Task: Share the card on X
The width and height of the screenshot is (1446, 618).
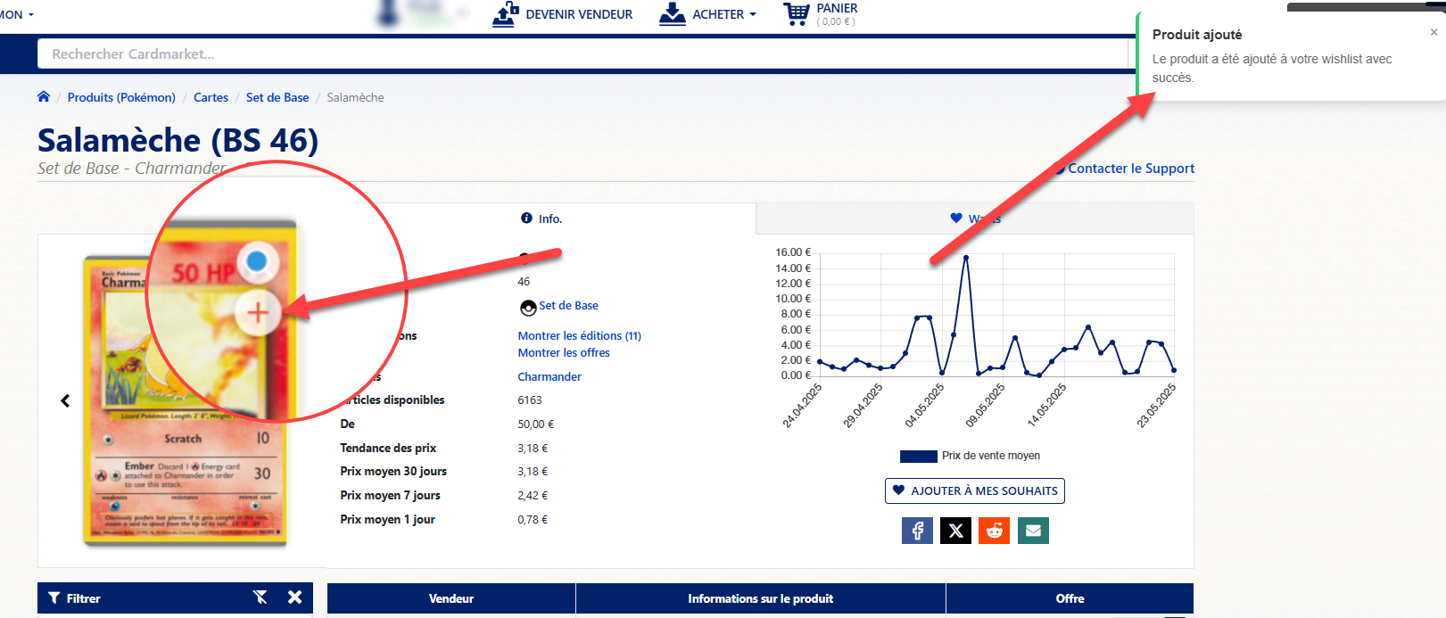Action: 955,531
